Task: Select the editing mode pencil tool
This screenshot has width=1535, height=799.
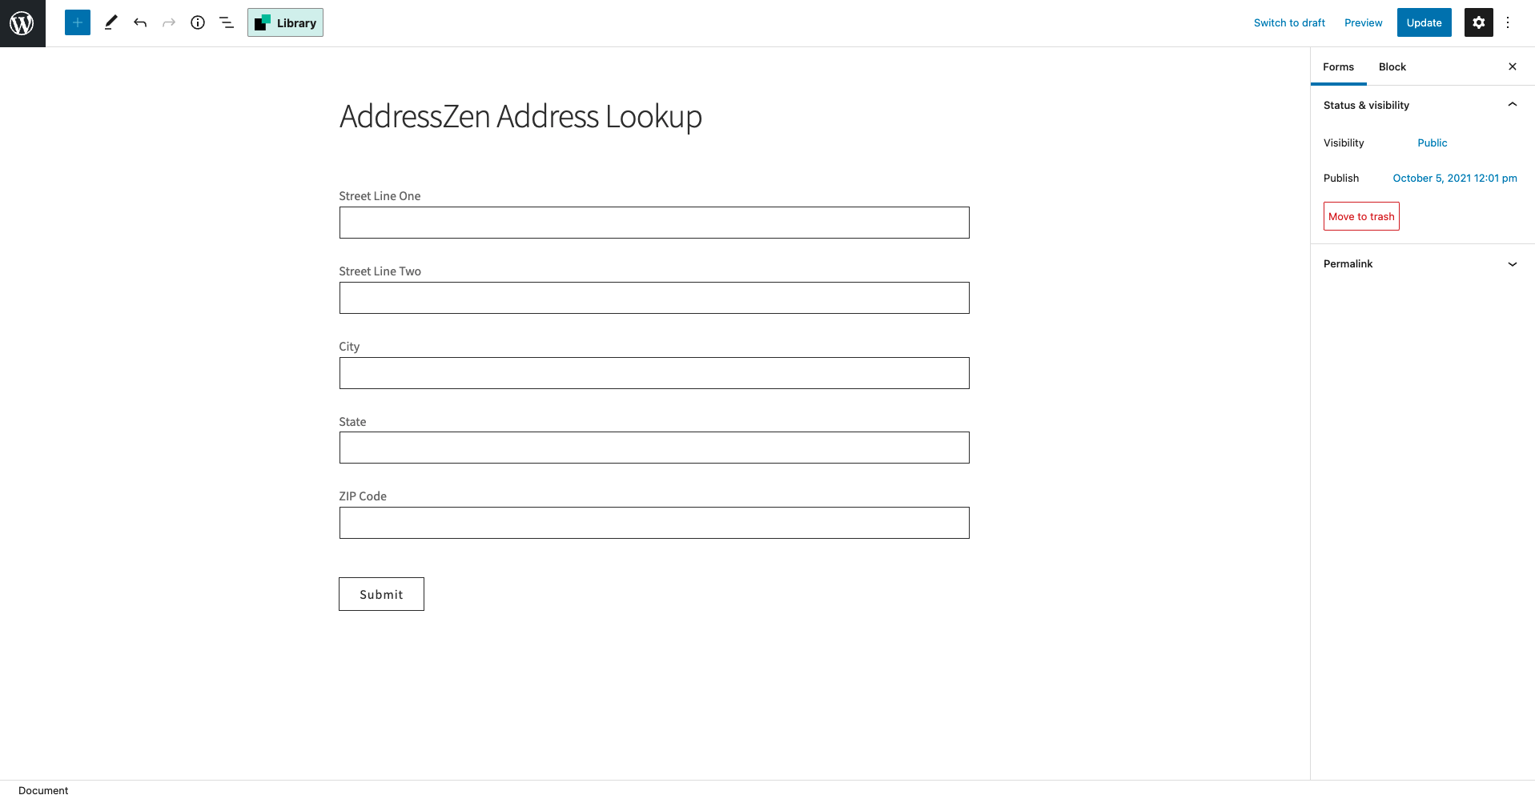Action: 111,22
